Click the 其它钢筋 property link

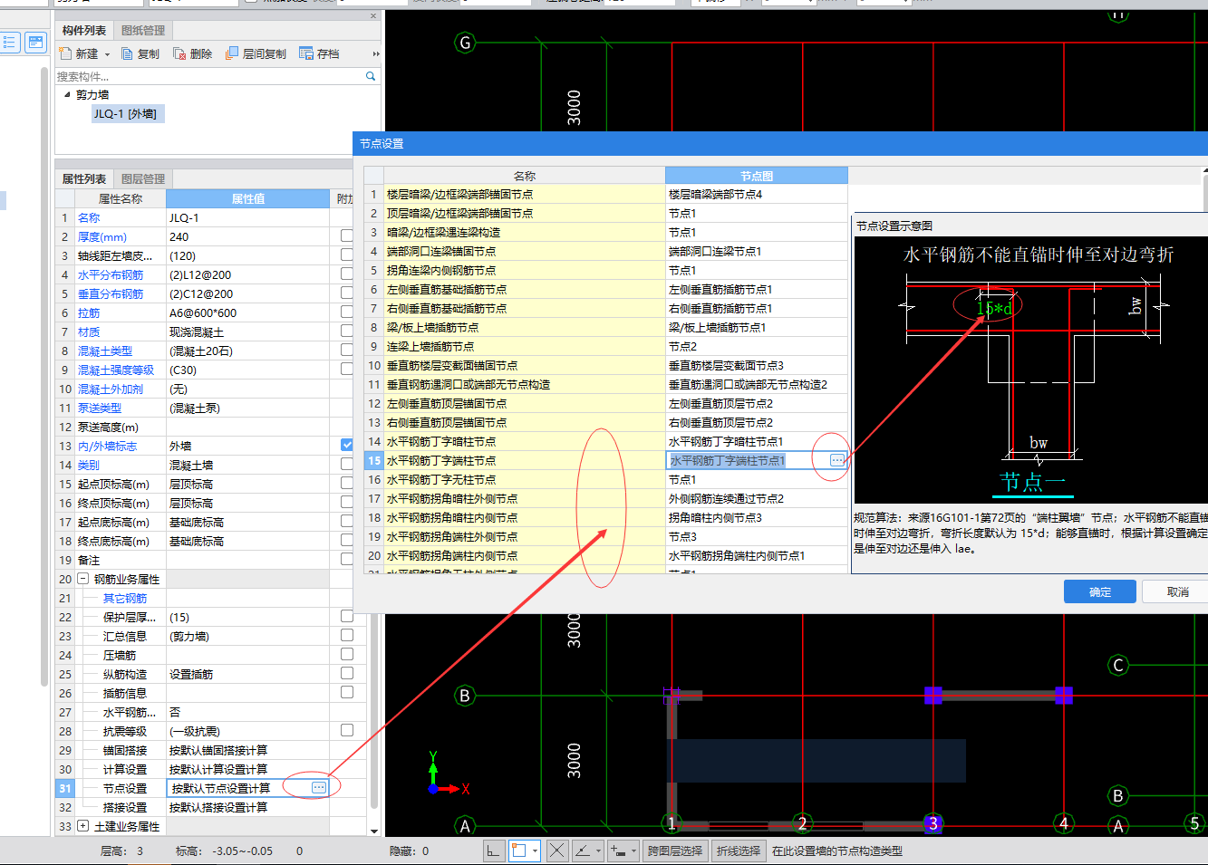coord(125,598)
